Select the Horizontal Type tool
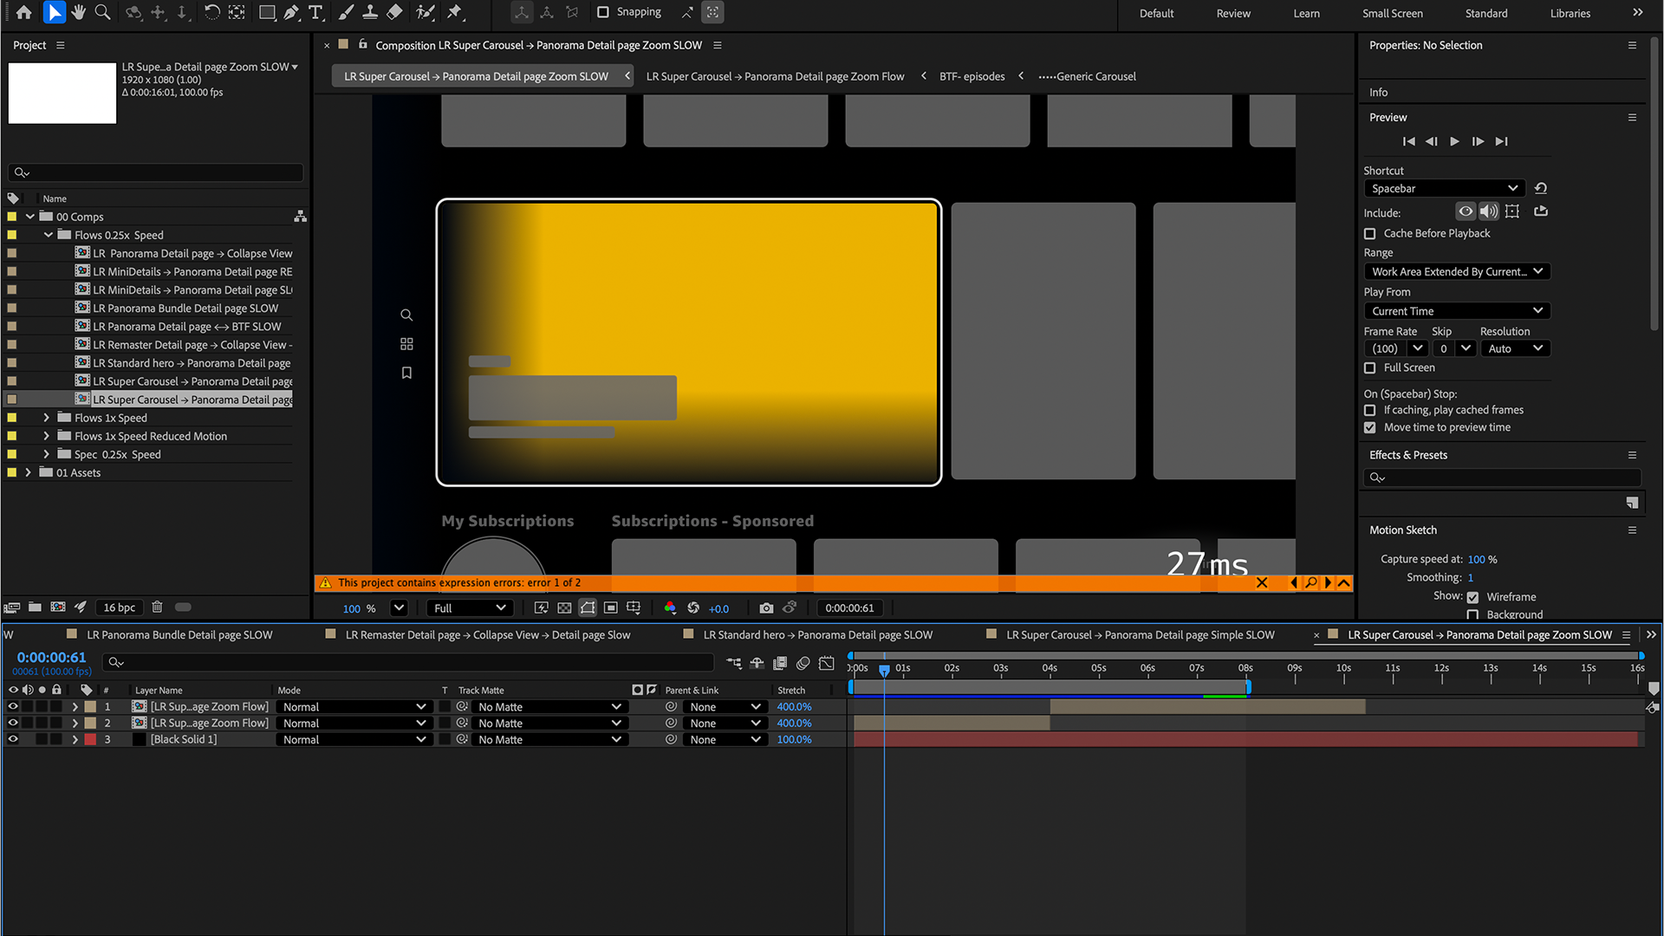The width and height of the screenshot is (1664, 936). pos(315,12)
